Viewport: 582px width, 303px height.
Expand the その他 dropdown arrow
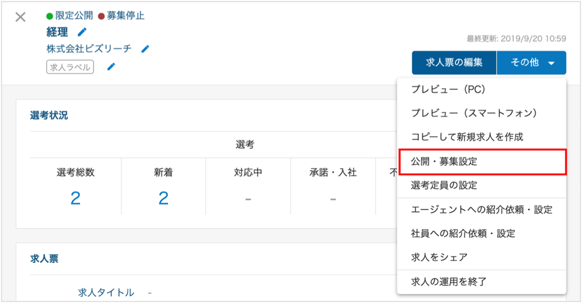pyautogui.click(x=551, y=63)
